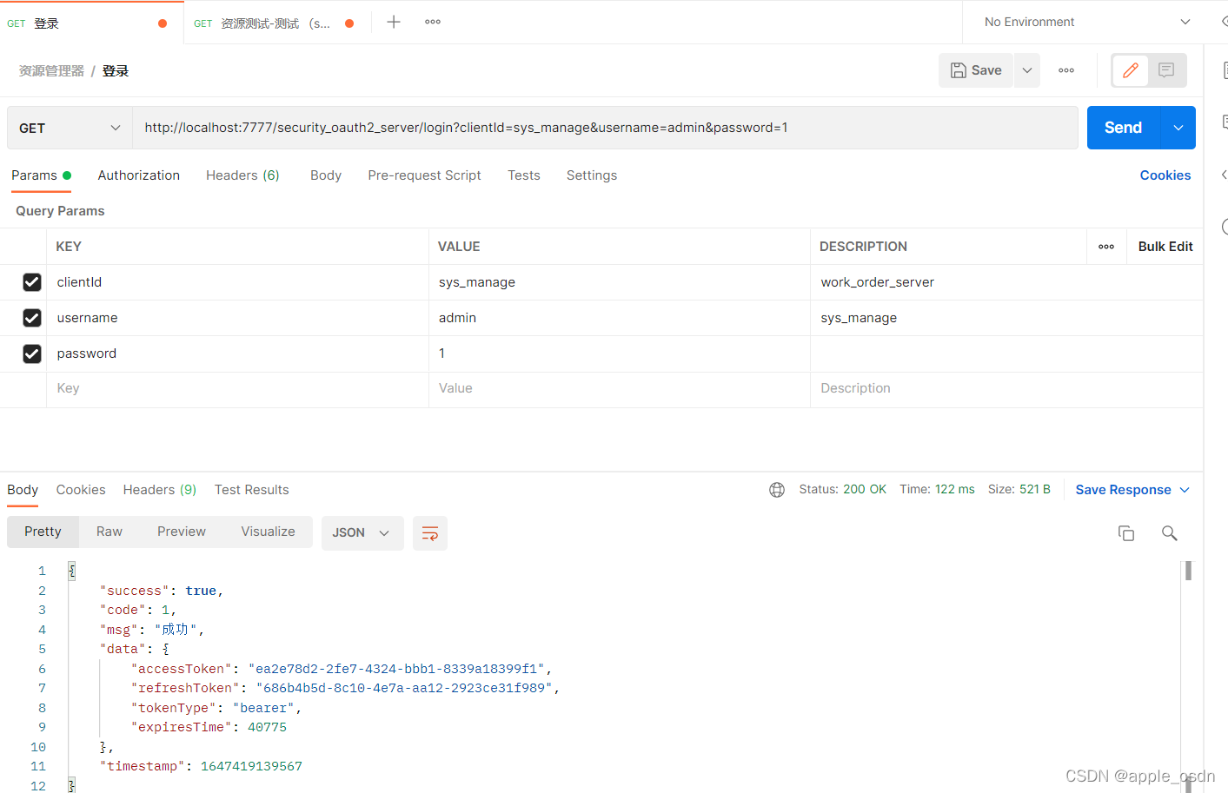Search the response with magnifier icon
Viewport: 1228px width, 793px height.
pyautogui.click(x=1170, y=533)
